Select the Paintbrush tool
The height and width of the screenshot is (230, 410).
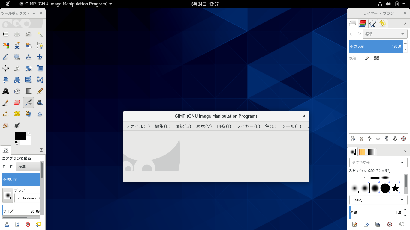[x=6, y=102]
